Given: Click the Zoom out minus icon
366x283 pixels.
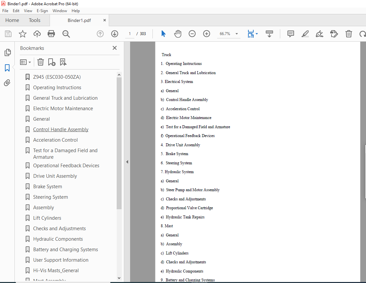Looking at the screenshot, I should click(192, 34).
